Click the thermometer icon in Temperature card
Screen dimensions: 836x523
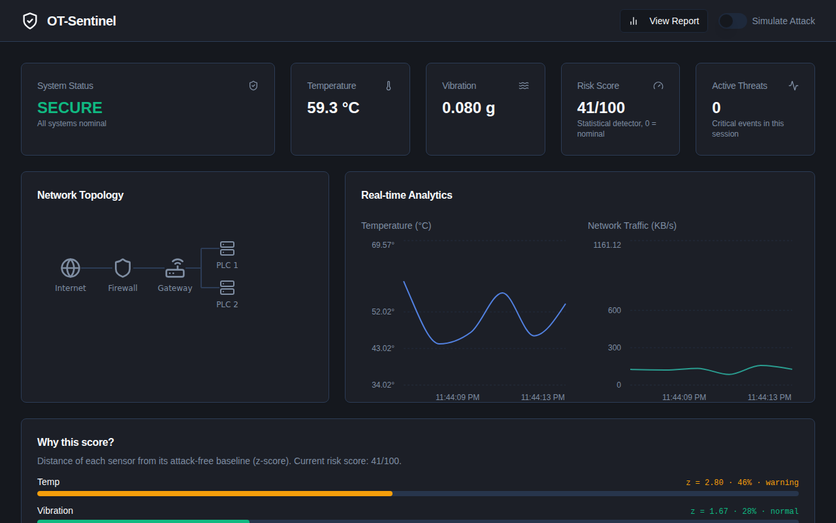point(389,86)
